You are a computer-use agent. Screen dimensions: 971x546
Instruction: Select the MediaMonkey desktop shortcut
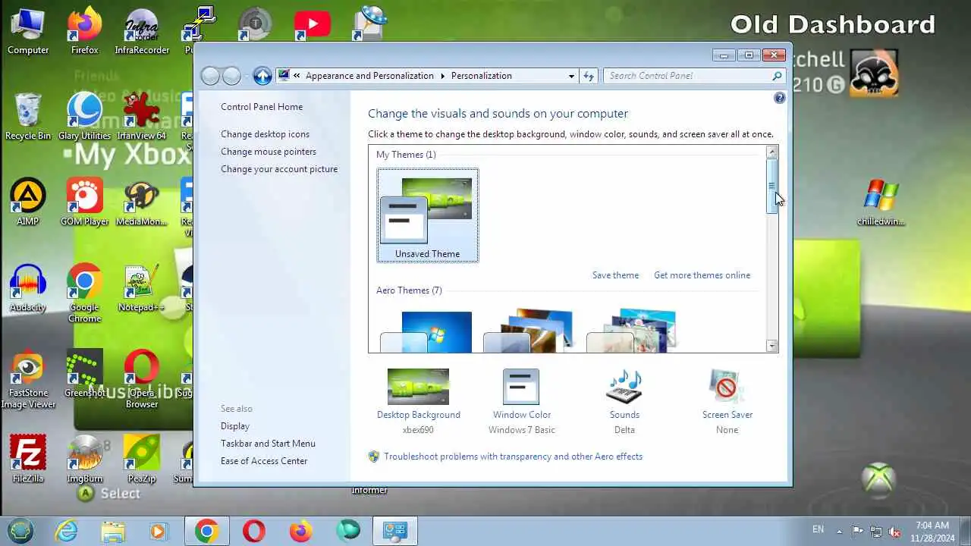(142, 203)
